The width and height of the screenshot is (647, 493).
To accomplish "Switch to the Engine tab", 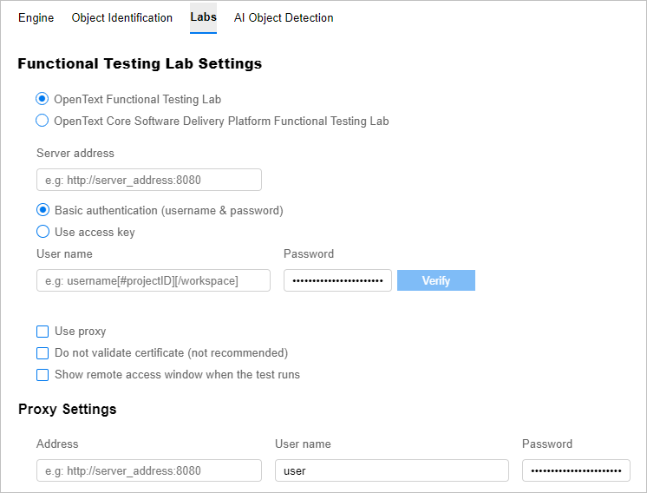I will click(x=36, y=17).
